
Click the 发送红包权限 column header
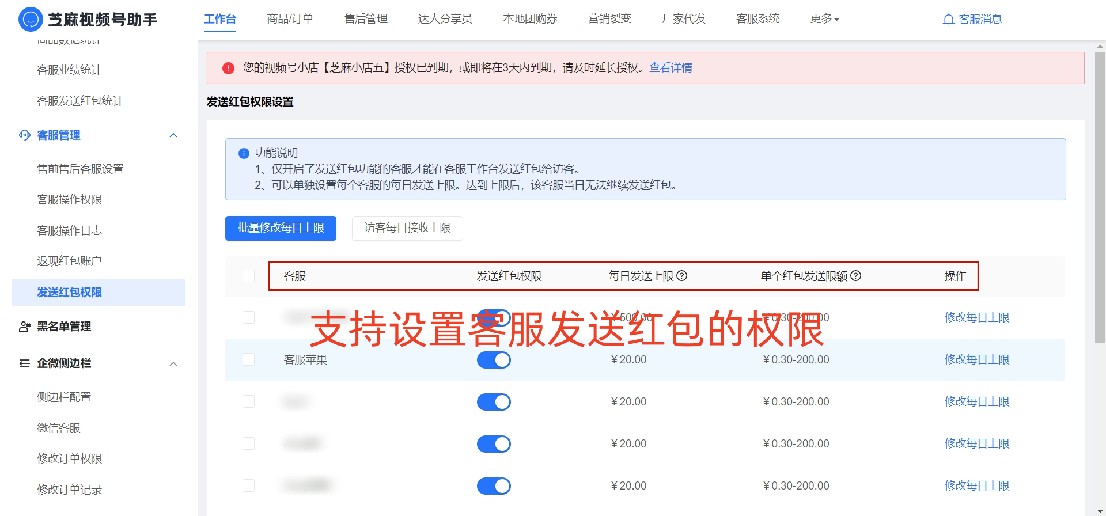[509, 276]
